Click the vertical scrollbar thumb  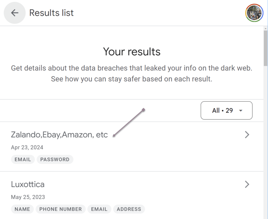pos(265,48)
